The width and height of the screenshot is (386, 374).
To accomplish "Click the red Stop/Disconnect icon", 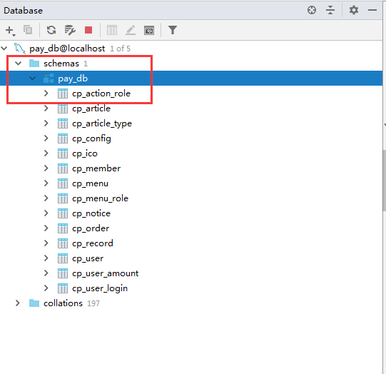I will tap(88, 30).
